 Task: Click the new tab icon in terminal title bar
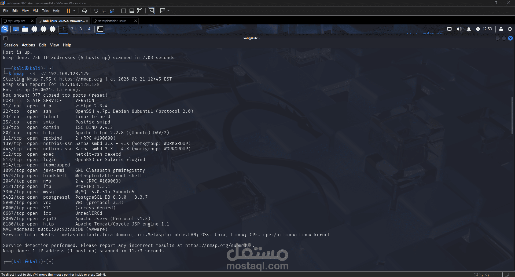click(5, 38)
